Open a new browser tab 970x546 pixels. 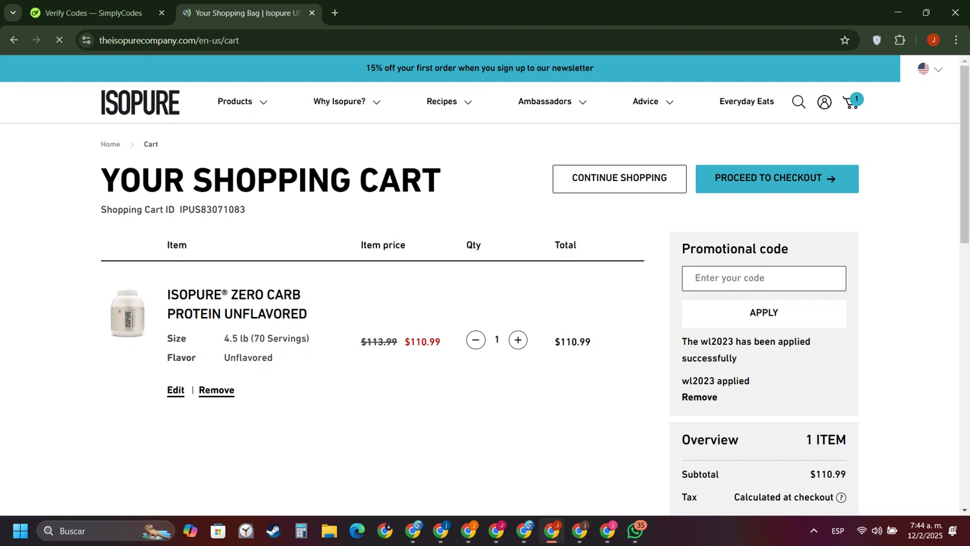335,13
